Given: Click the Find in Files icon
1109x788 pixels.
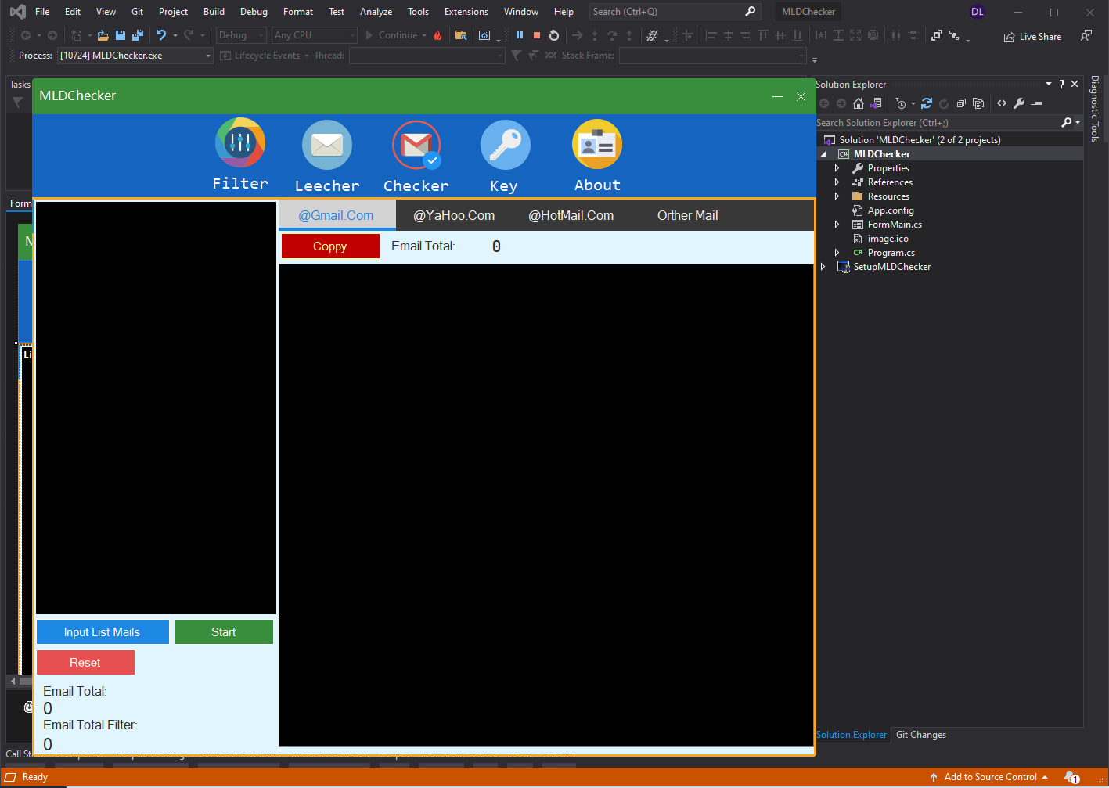Looking at the screenshot, I should click(x=461, y=35).
